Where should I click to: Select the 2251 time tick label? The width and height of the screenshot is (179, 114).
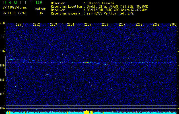point(19,25)
